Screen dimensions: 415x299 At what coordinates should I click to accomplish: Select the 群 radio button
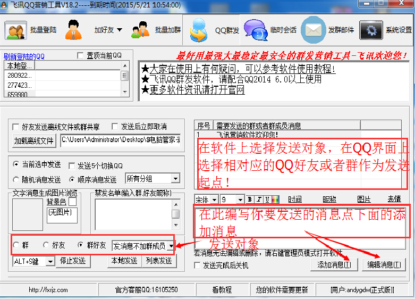coord(16,245)
